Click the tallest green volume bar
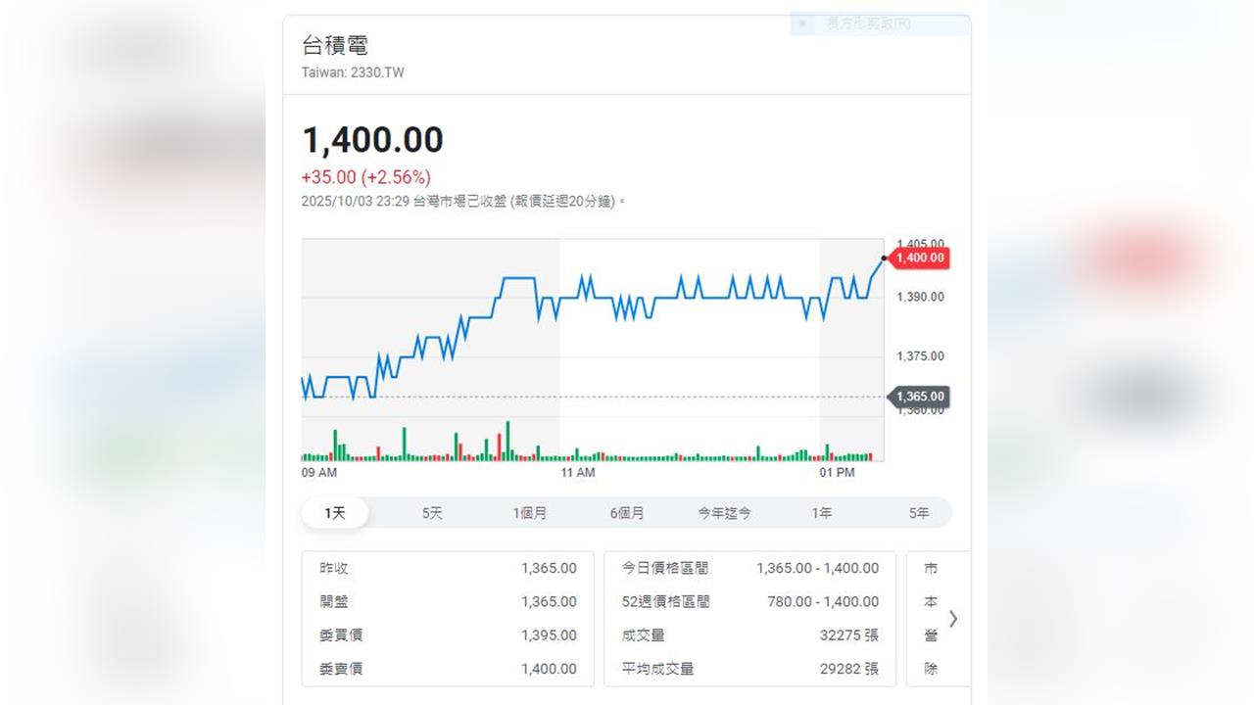This screenshot has height=705, width=1254. point(507,441)
